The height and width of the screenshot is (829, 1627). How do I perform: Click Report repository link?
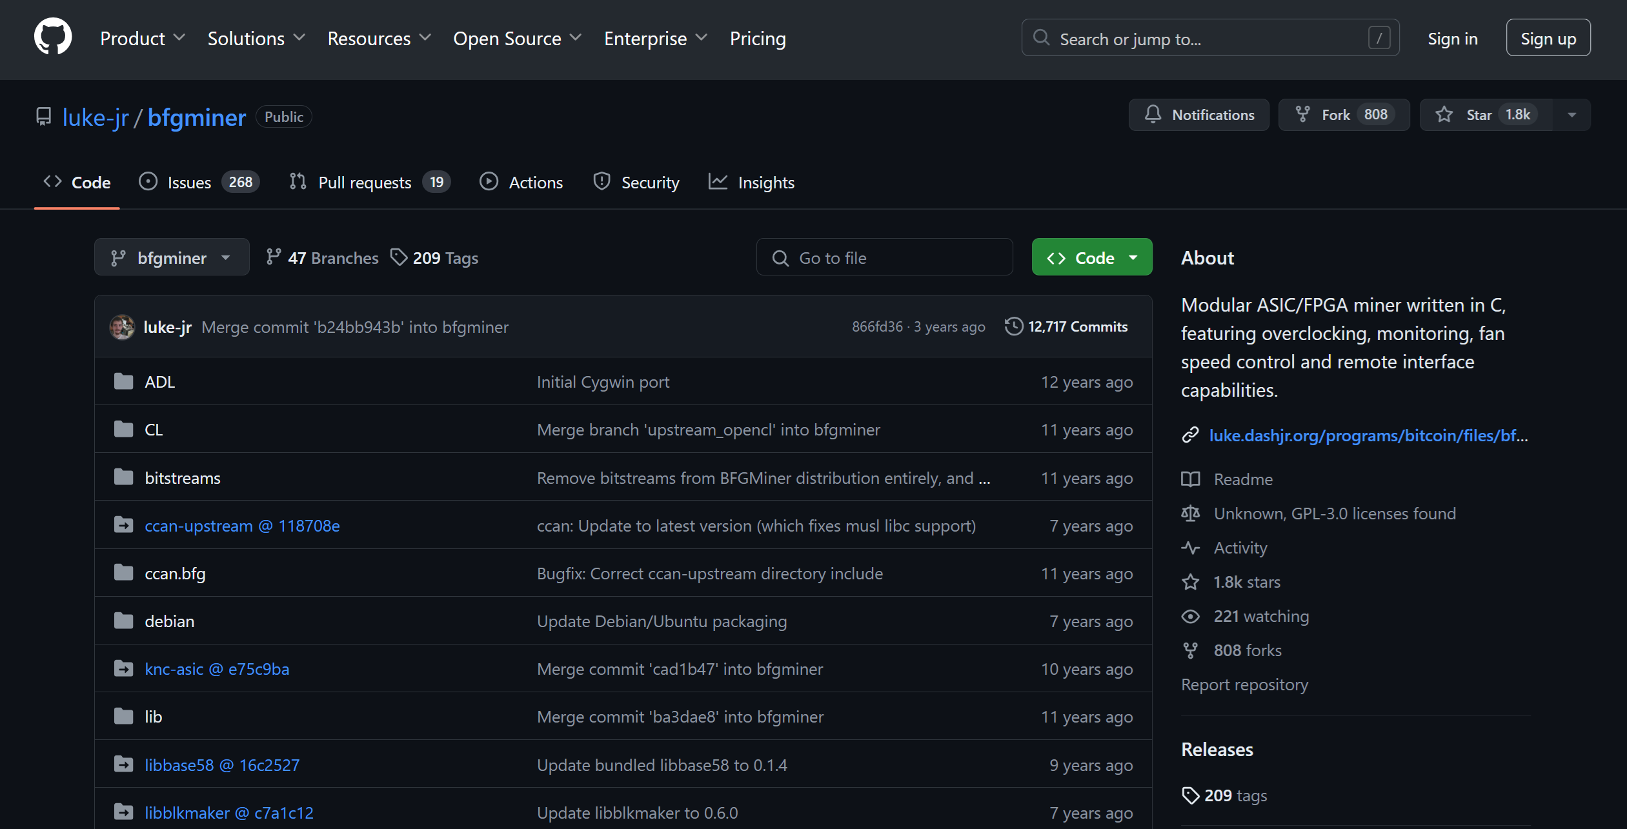click(x=1244, y=684)
